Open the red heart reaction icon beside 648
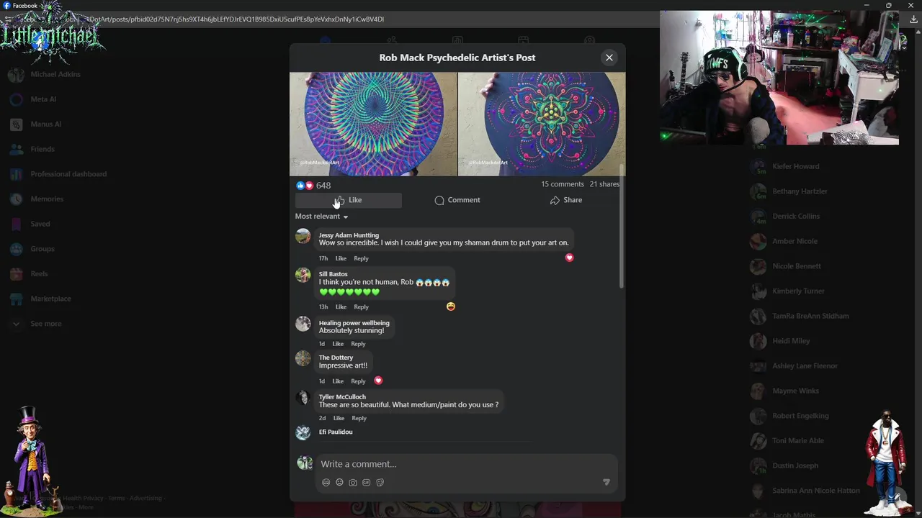Viewport: 922px width, 518px height. coord(310,186)
